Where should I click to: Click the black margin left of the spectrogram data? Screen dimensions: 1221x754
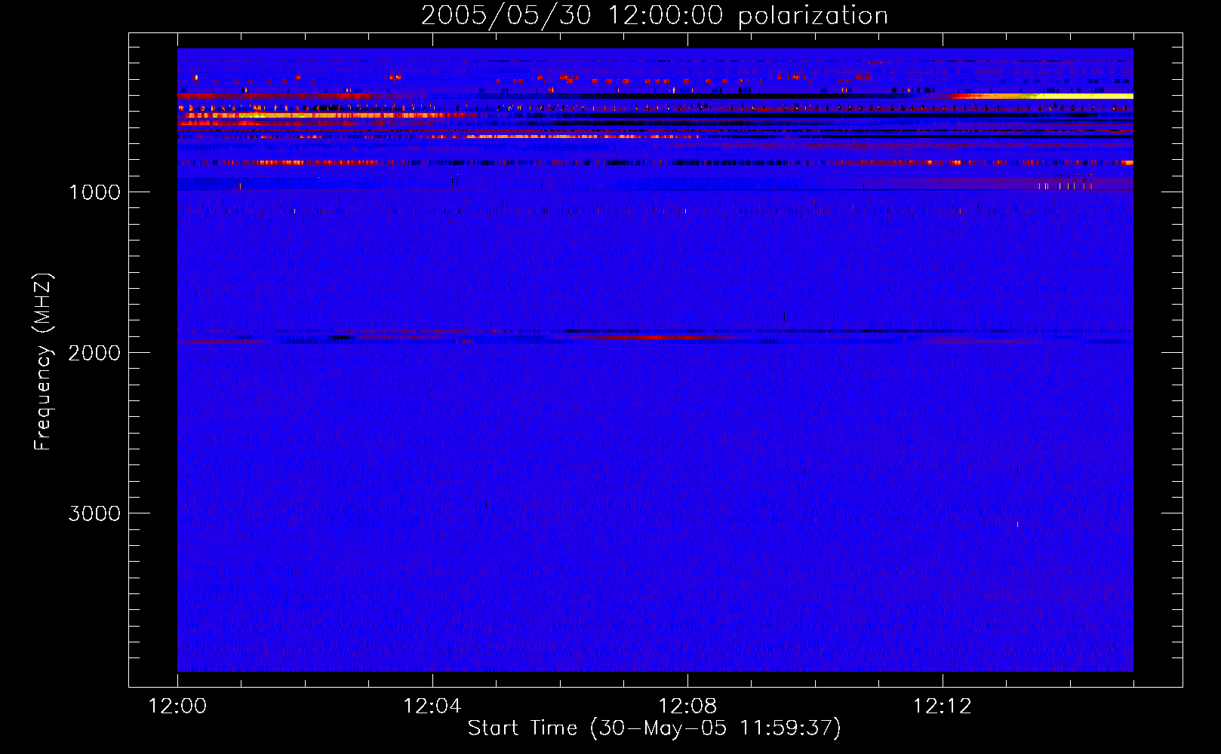(x=153, y=360)
